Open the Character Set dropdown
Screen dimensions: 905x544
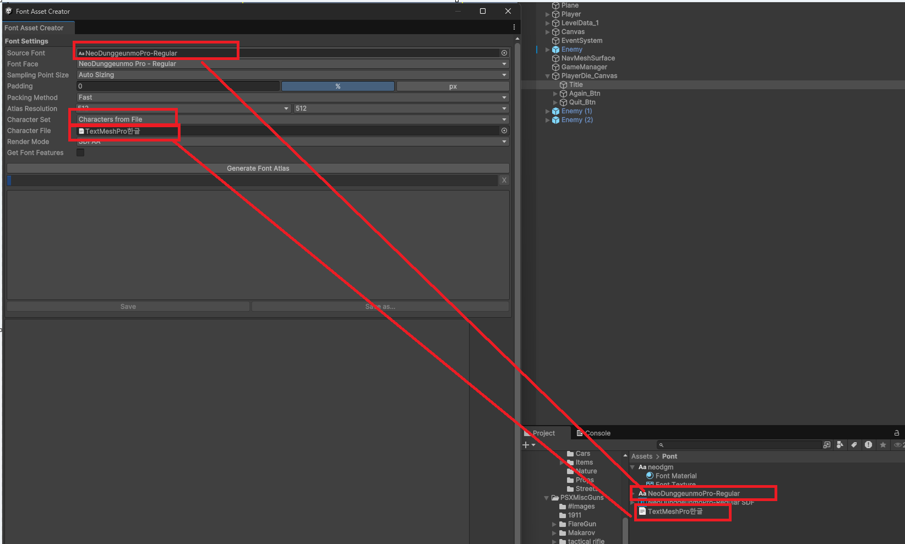click(293, 119)
